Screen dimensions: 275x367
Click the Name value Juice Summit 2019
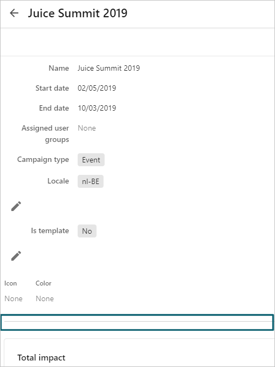[x=109, y=68]
